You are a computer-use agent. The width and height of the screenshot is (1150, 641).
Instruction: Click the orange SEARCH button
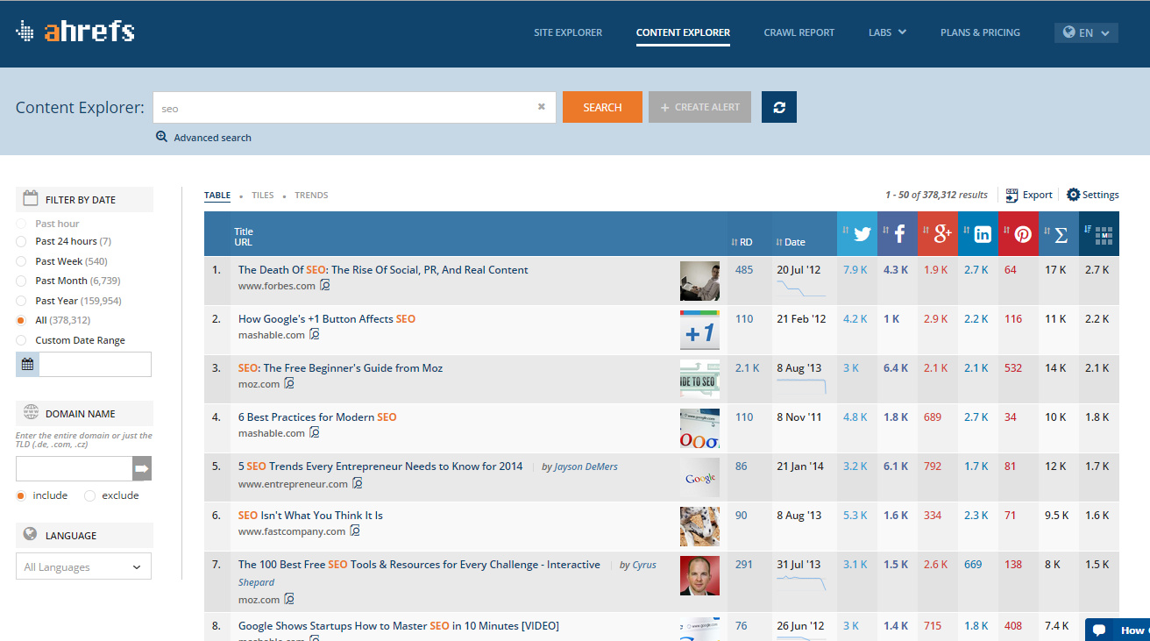pyautogui.click(x=602, y=107)
